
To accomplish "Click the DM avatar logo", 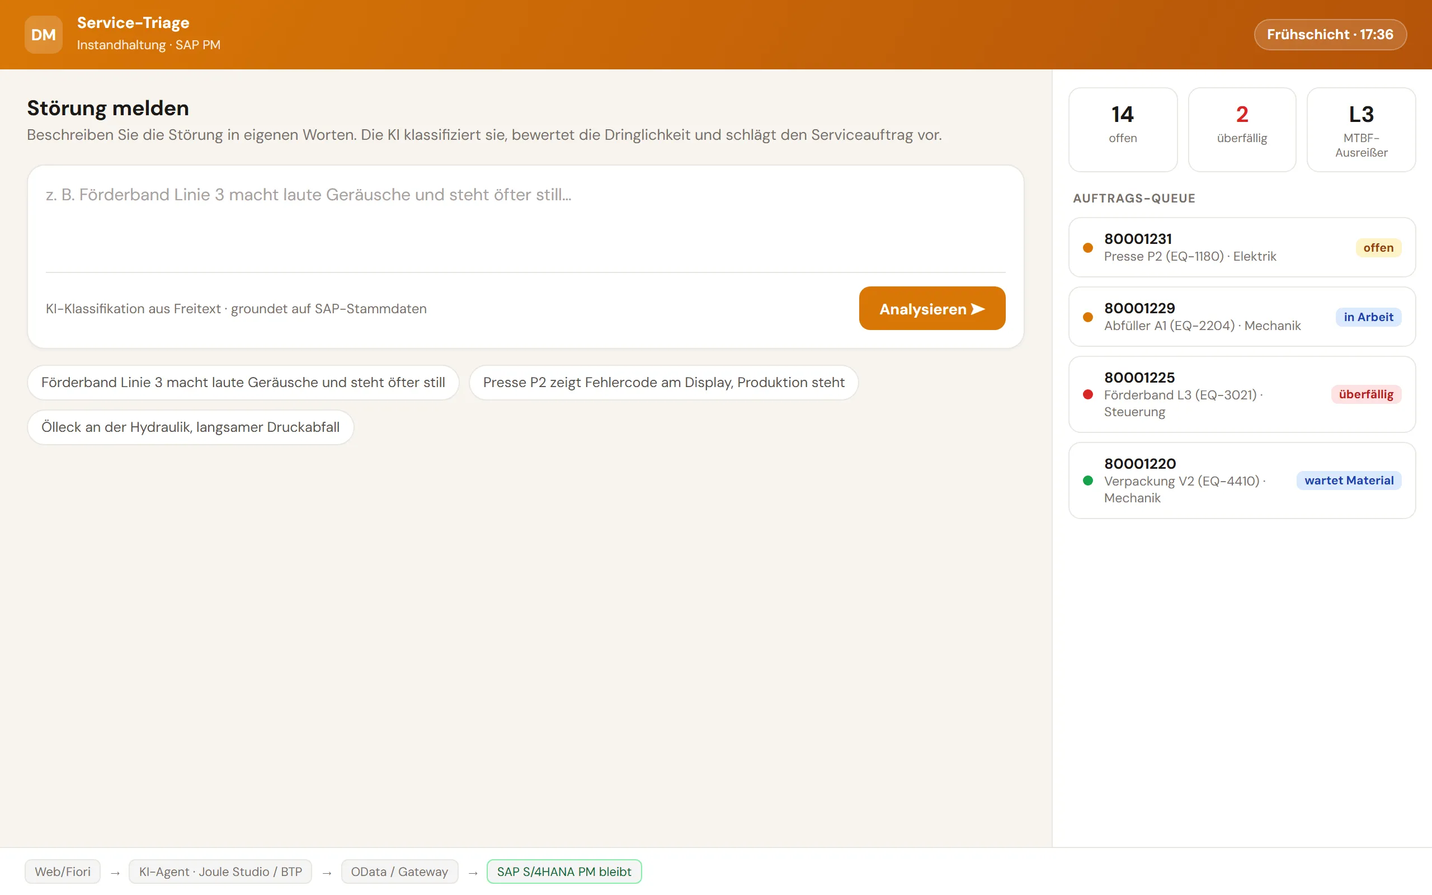I will coord(43,34).
